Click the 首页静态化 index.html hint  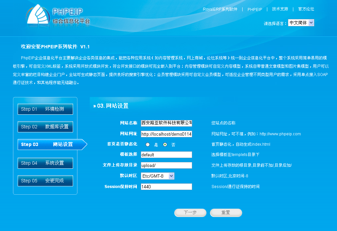241,144
